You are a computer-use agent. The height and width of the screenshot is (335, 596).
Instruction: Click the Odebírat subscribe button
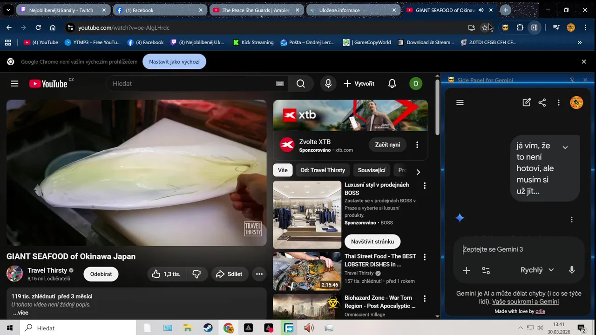[101, 274]
